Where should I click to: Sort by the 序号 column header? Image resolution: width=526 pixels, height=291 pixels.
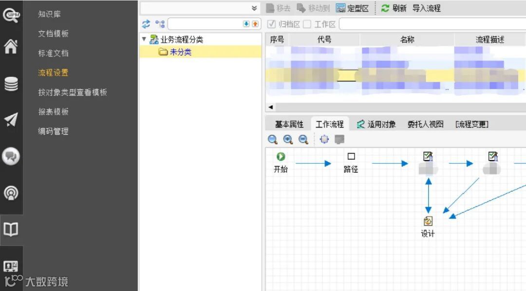pyautogui.click(x=277, y=39)
